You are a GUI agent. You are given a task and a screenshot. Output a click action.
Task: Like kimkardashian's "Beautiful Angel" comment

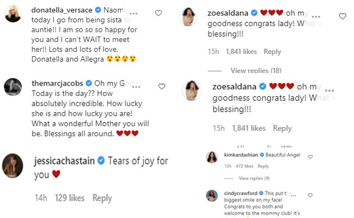310,157
